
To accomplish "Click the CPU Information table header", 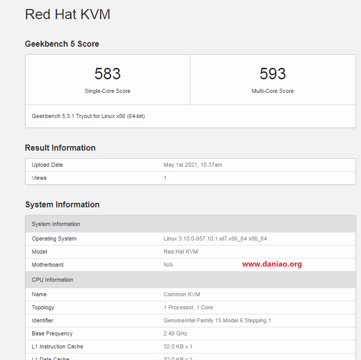I will point(191,280).
